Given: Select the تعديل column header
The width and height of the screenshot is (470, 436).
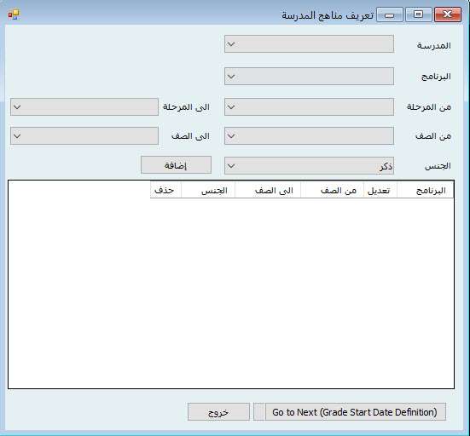Looking at the screenshot, I should 380,190.
